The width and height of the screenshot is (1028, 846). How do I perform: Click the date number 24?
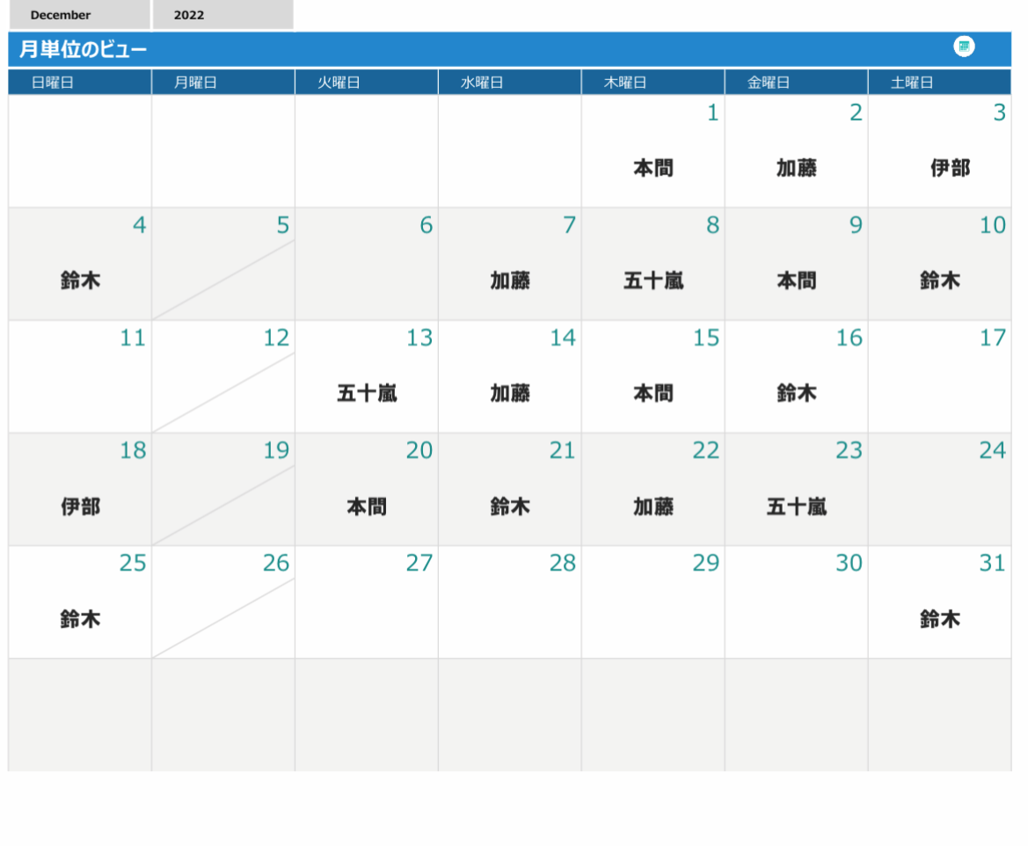coord(992,450)
